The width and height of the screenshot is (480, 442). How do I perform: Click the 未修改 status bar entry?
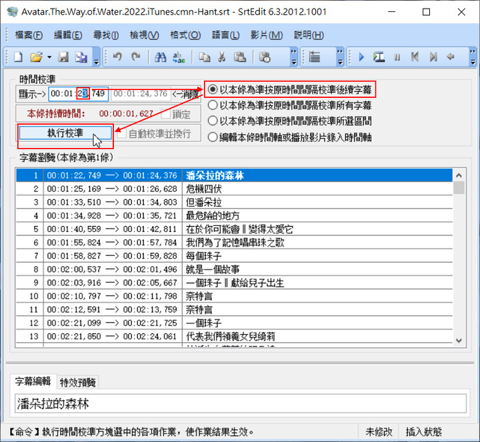click(x=379, y=432)
